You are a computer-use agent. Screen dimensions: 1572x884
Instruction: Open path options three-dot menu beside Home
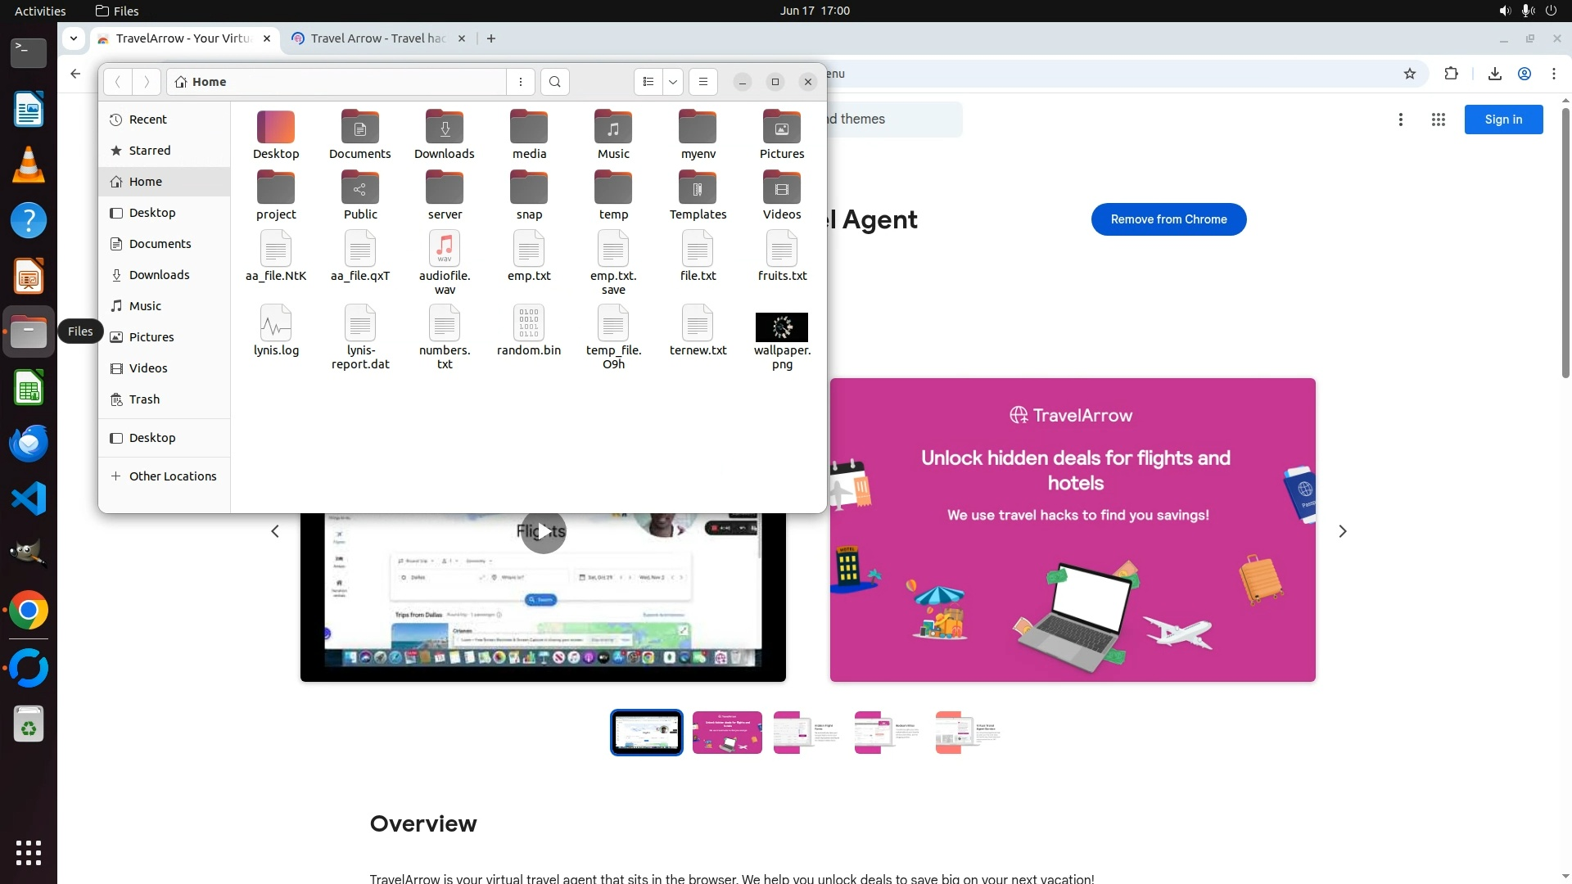click(521, 82)
